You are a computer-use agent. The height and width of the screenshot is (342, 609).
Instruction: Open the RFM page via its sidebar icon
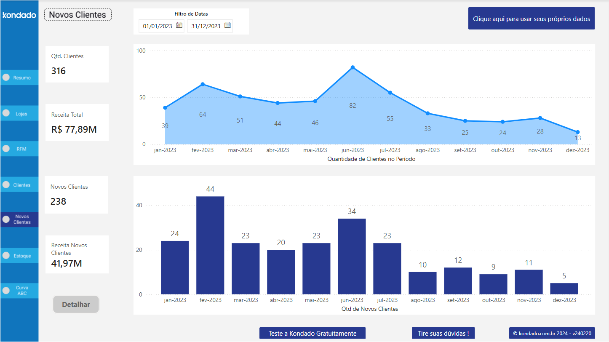click(x=5, y=148)
